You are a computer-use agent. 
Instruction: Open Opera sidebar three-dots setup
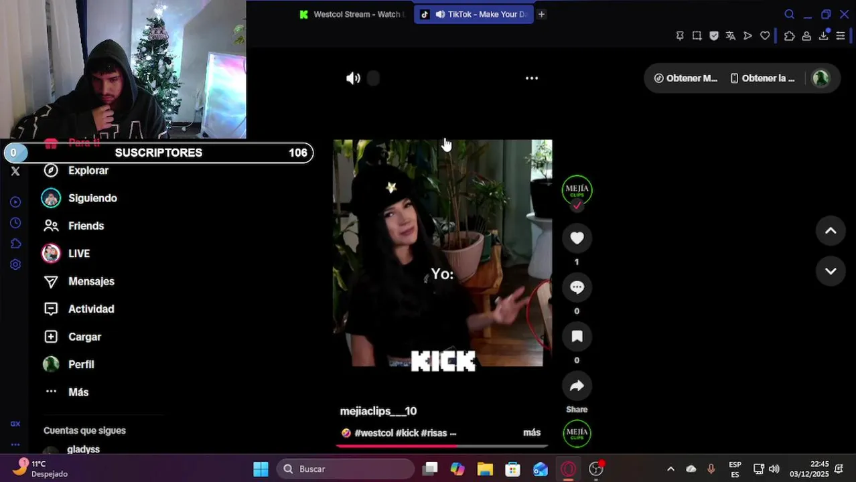pyautogui.click(x=15, y=445)
